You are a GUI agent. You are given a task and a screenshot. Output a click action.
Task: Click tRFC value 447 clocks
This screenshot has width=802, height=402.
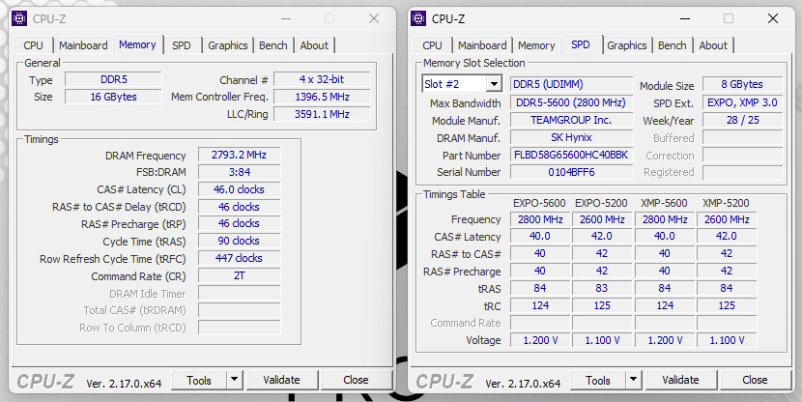[239, 258]
